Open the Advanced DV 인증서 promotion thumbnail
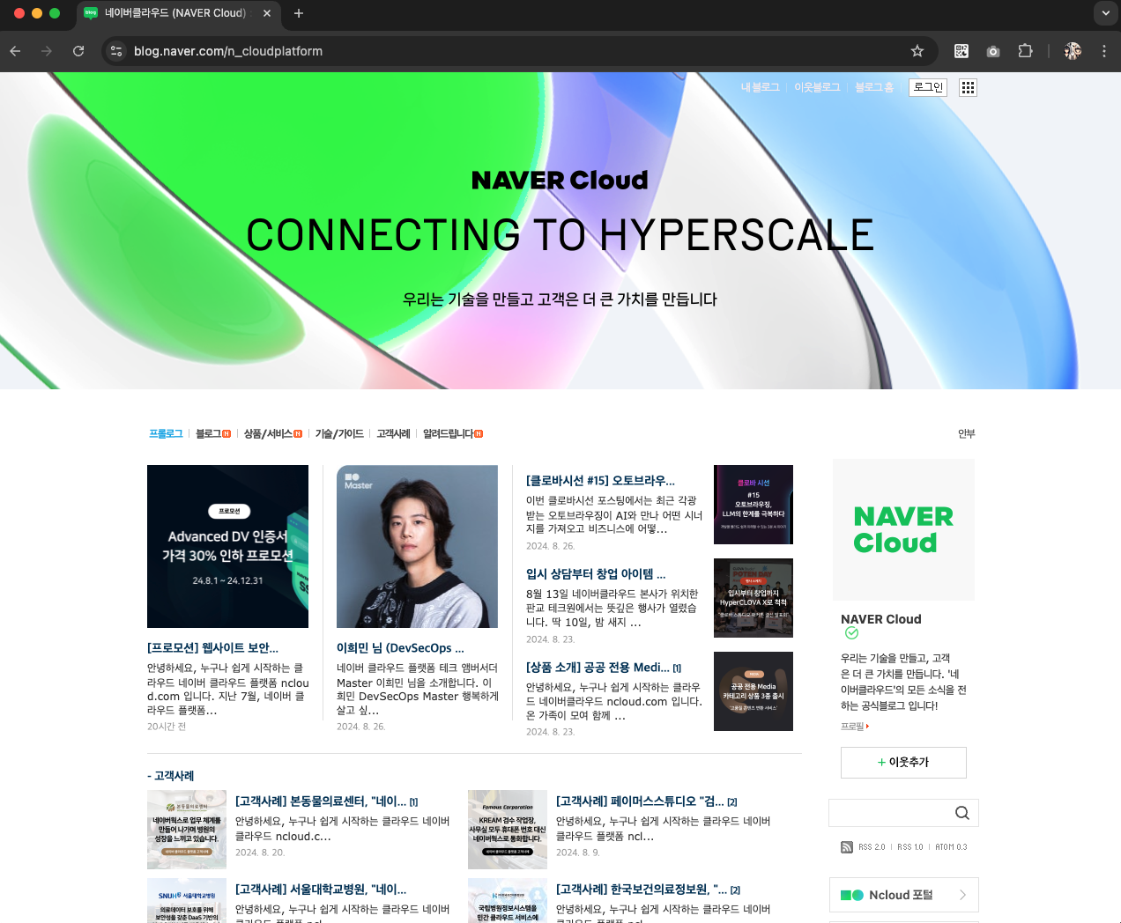Image resolution: width=1121 pixels, height=923 pixels. (x=227, y=546)
